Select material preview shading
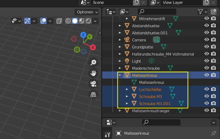The width and height of the screenshot is (220, 139). click(82, 21)
